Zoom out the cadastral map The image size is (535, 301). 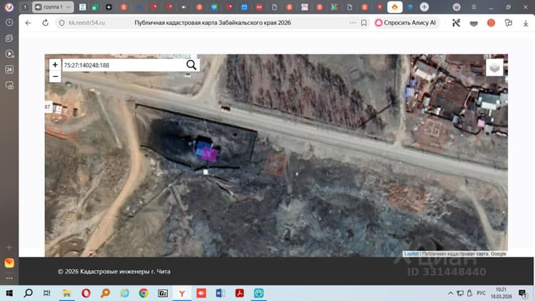coord(55,76)
